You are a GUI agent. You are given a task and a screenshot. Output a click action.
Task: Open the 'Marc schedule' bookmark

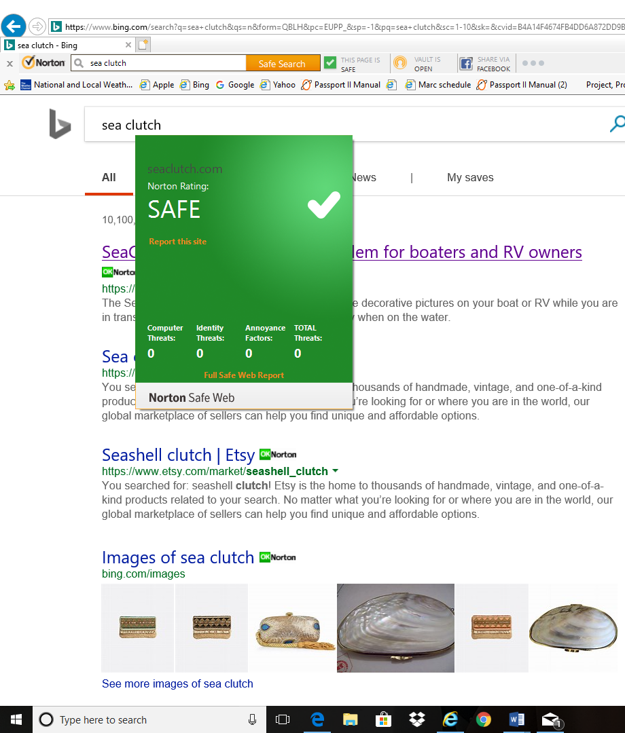coord(438,85)
